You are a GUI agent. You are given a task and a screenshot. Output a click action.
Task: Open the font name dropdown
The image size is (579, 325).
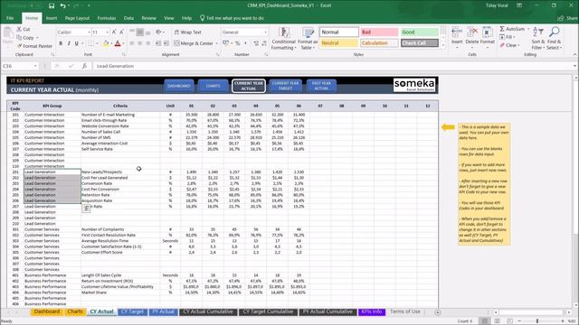click(89, 32)
